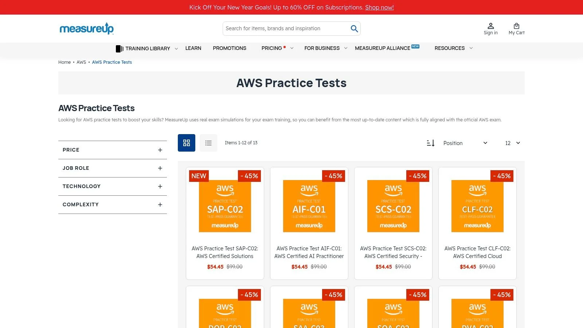Viewport: 583px width, 328px height.
Task: Open AWS Practice Test AIF-C01 title link
Action: [309, 252]
